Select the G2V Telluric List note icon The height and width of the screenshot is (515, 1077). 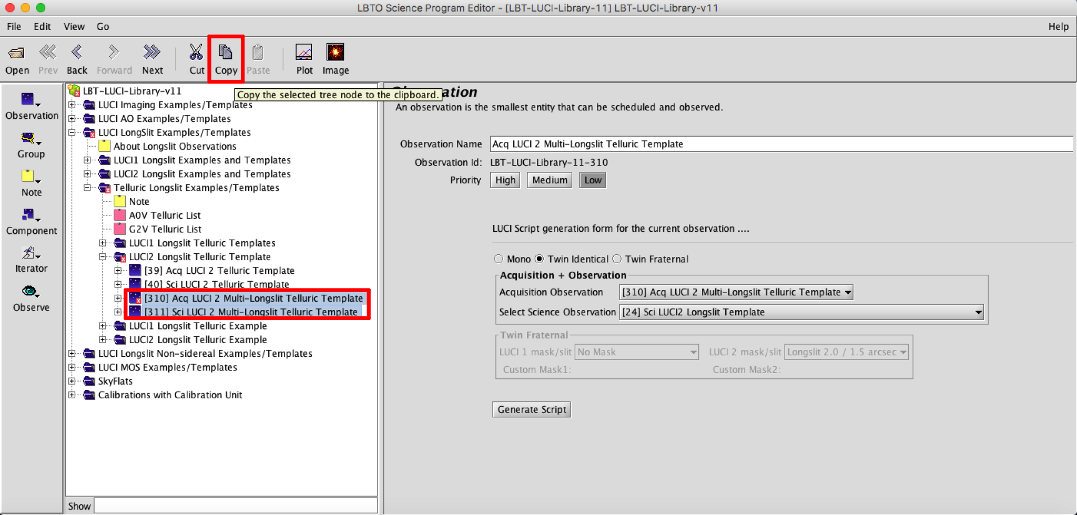pyautogui.click(x=120, y=229)
